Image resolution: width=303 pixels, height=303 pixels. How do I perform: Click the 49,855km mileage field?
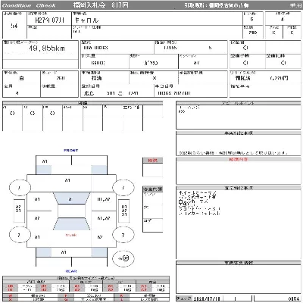[x=40, y=50]
